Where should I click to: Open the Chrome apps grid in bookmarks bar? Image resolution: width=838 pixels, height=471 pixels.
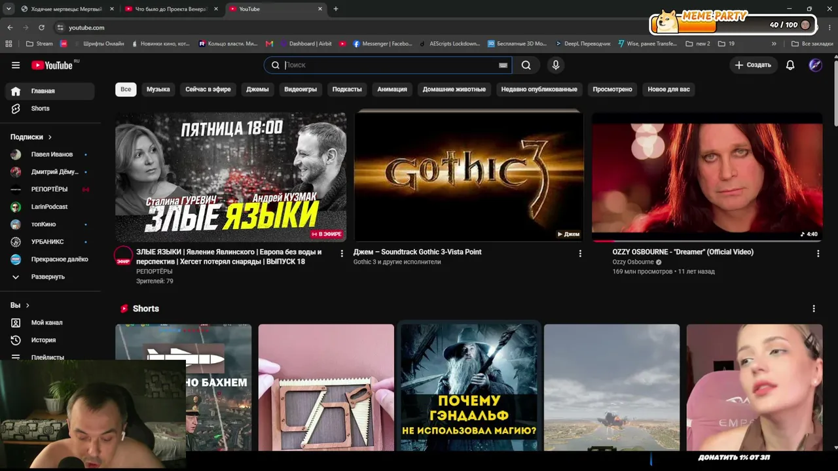[9, 44]
